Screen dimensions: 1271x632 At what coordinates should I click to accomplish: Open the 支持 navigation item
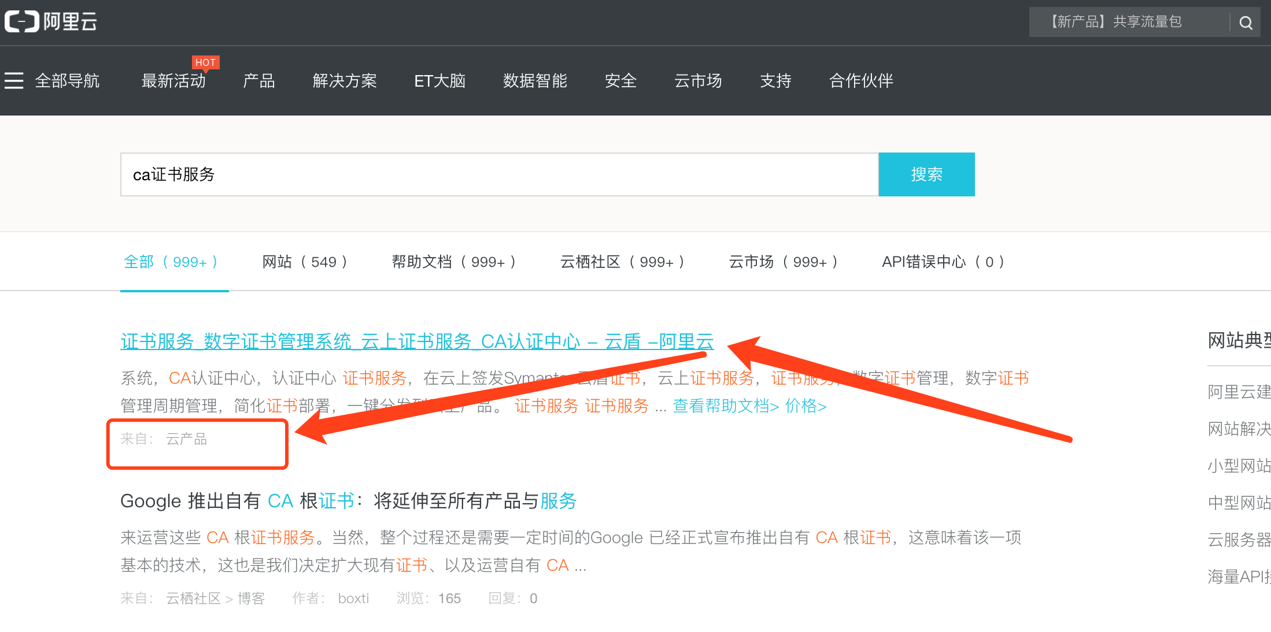pyautogui.click(x=775, y=81)
